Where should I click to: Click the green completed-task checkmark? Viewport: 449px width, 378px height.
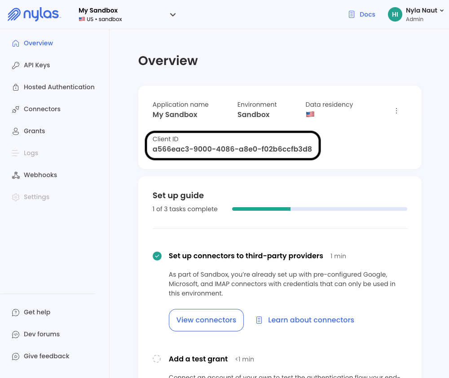point(157,256)
